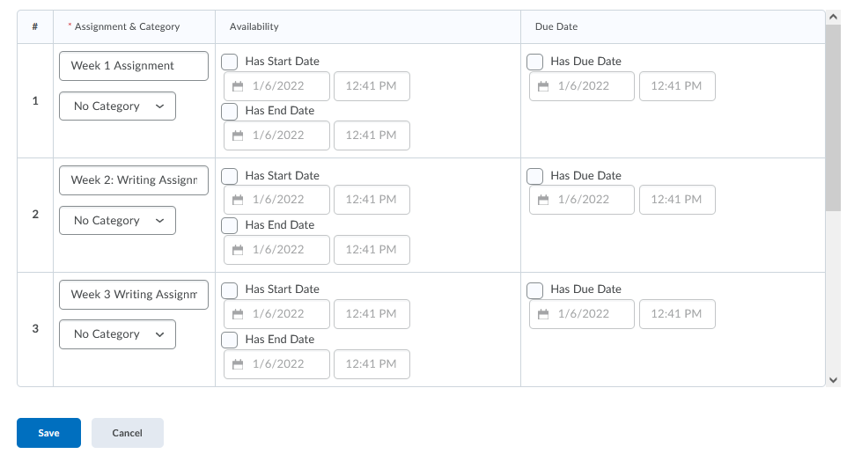Screen dimensions: 854x476
Task: Click the Availability column header
Action: pyautogui.click(x=254, y=26)
